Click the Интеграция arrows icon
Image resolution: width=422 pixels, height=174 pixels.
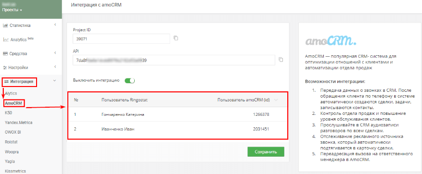7,82
